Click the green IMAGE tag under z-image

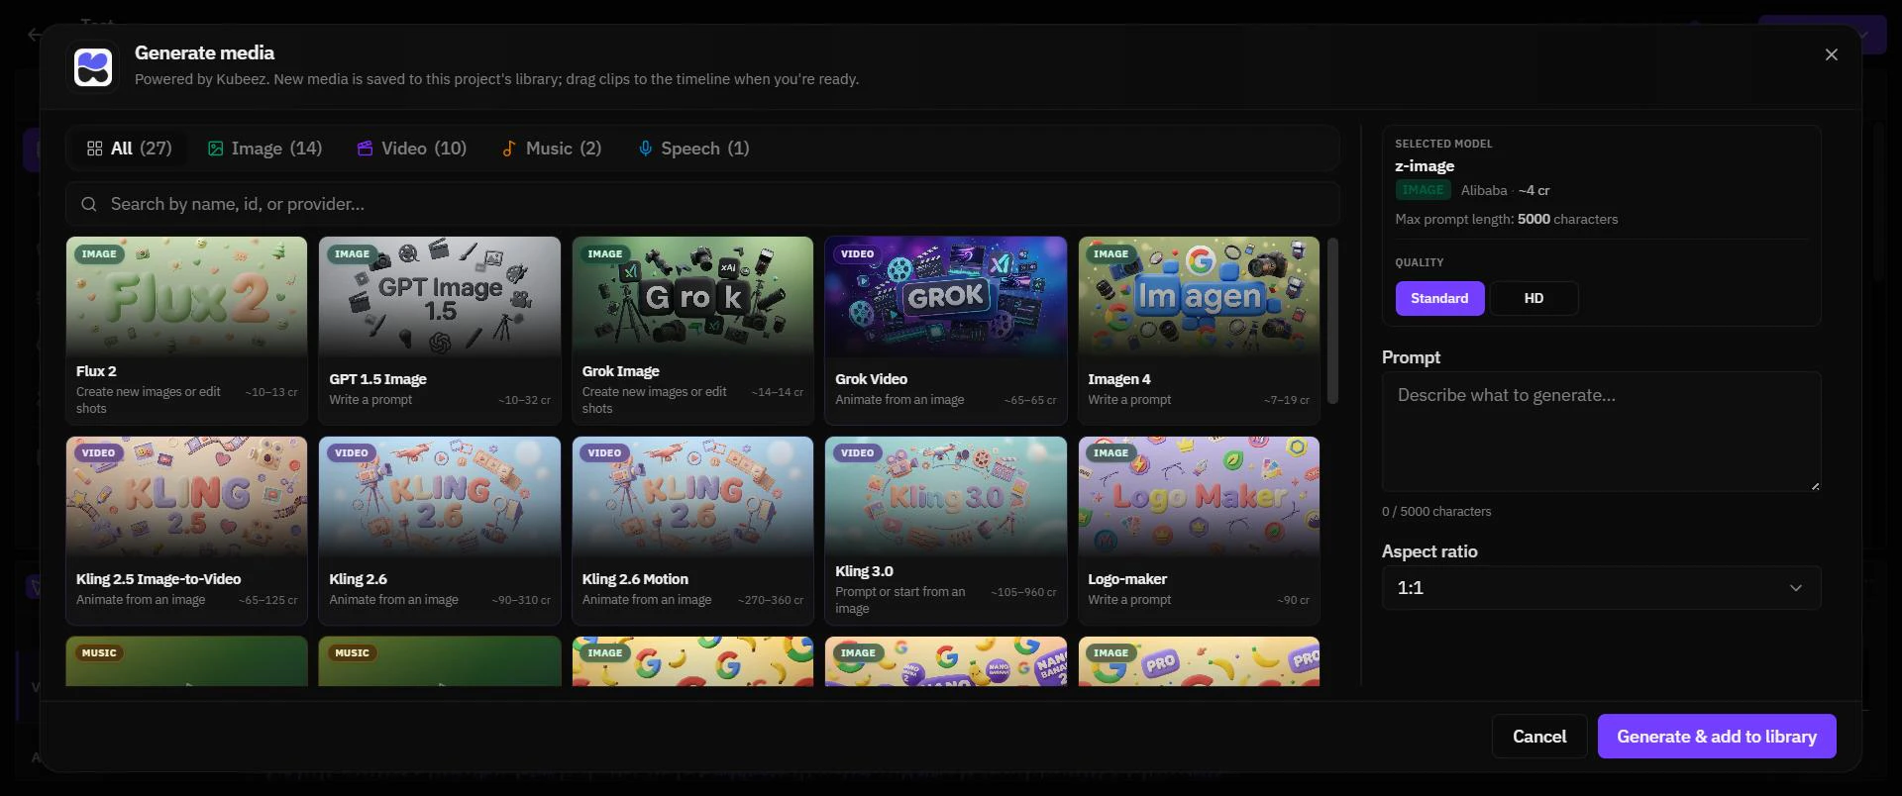[x=1423, y=190]
